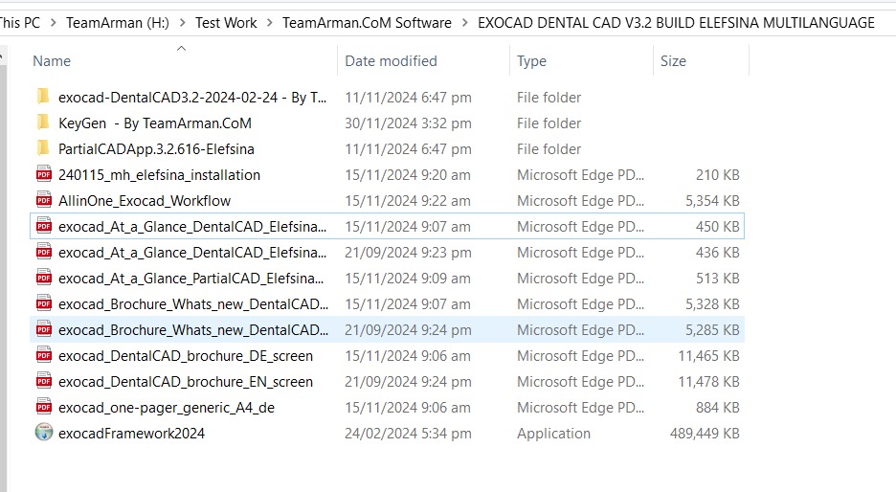Click the 5,354 KB size value
The image size is (896, 492).
click(x=712, y=201)
